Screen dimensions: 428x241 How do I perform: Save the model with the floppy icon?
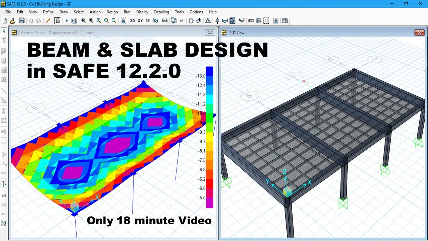(x=22, y=21)
